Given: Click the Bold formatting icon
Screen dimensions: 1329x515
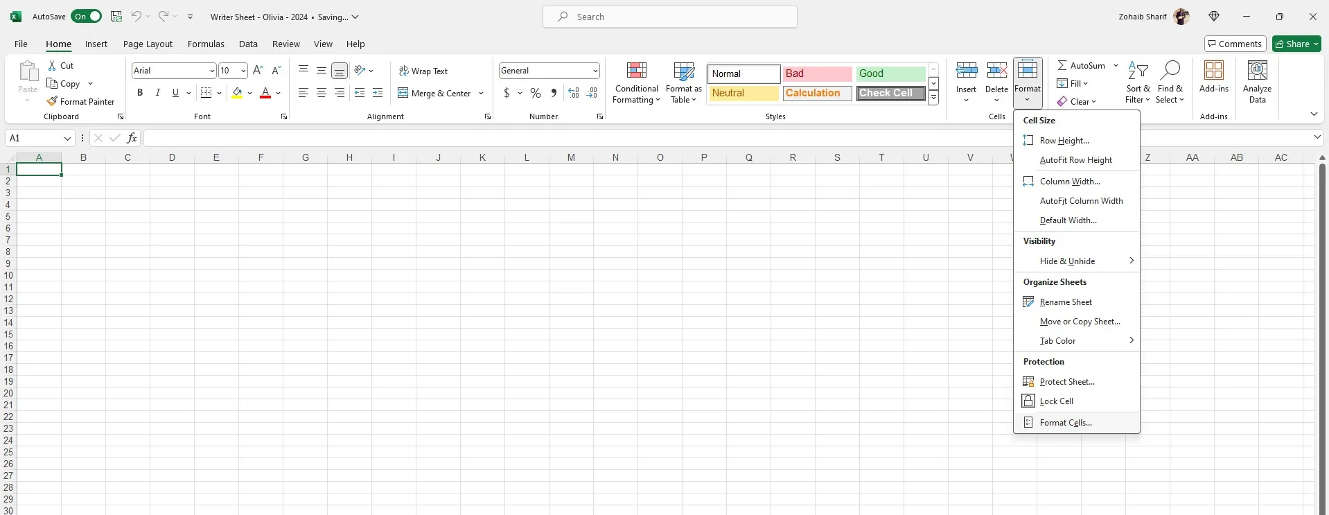Looking at the screenshot, I should [140, 93].
